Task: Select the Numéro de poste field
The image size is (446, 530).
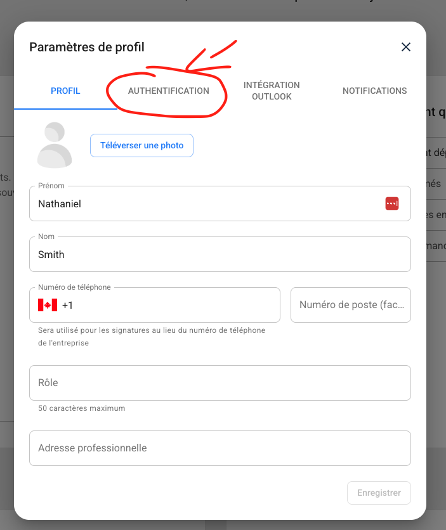Action: pyautogui.click(x=350, y=305)
